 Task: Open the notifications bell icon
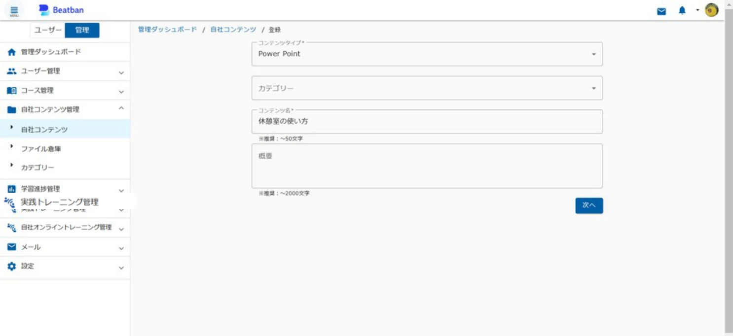point(682,10)
